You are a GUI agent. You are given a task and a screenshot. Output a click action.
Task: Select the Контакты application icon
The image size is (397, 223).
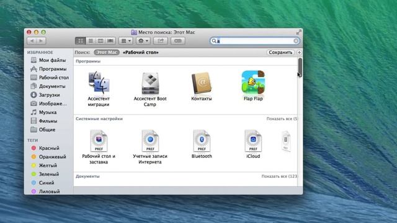202,83
